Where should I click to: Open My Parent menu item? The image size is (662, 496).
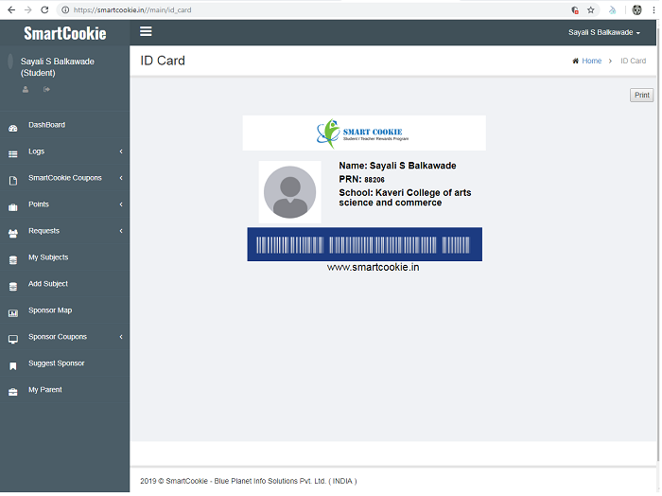click(x=44, y=390)
